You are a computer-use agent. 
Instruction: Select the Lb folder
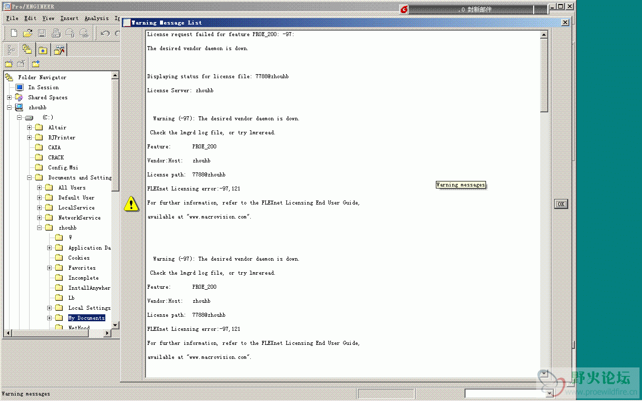coord(71,298)
